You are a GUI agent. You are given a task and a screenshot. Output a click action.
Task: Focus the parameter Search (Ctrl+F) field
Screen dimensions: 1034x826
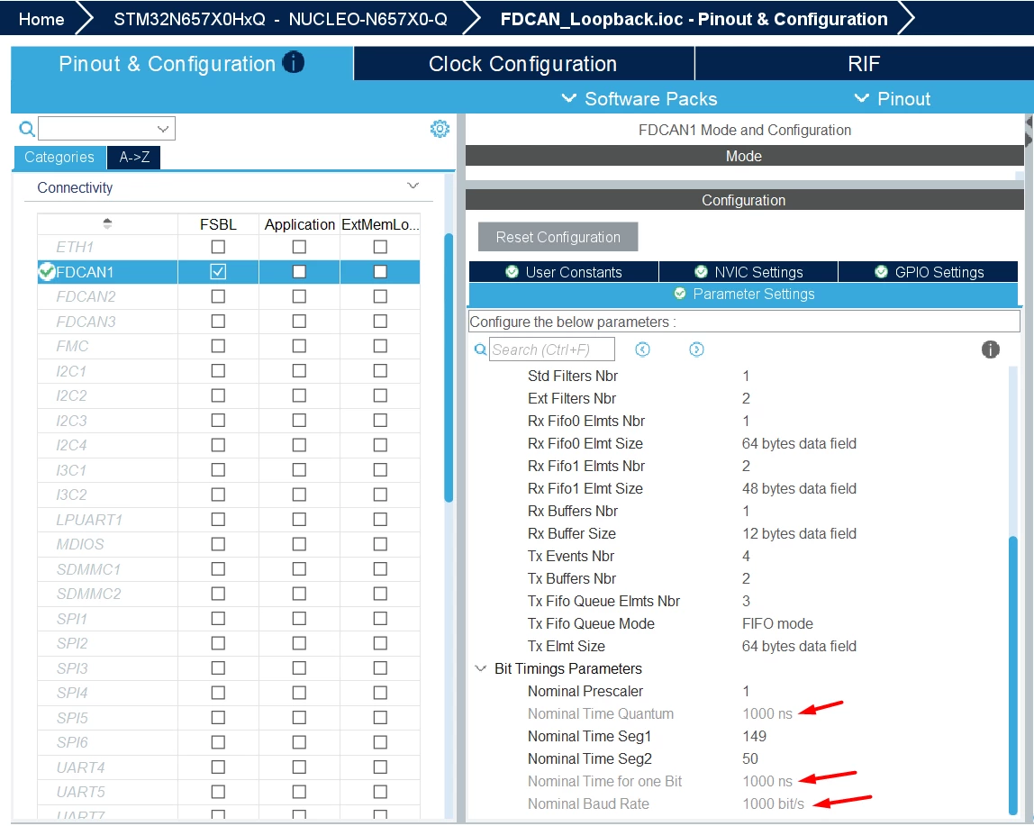[552, 349]
